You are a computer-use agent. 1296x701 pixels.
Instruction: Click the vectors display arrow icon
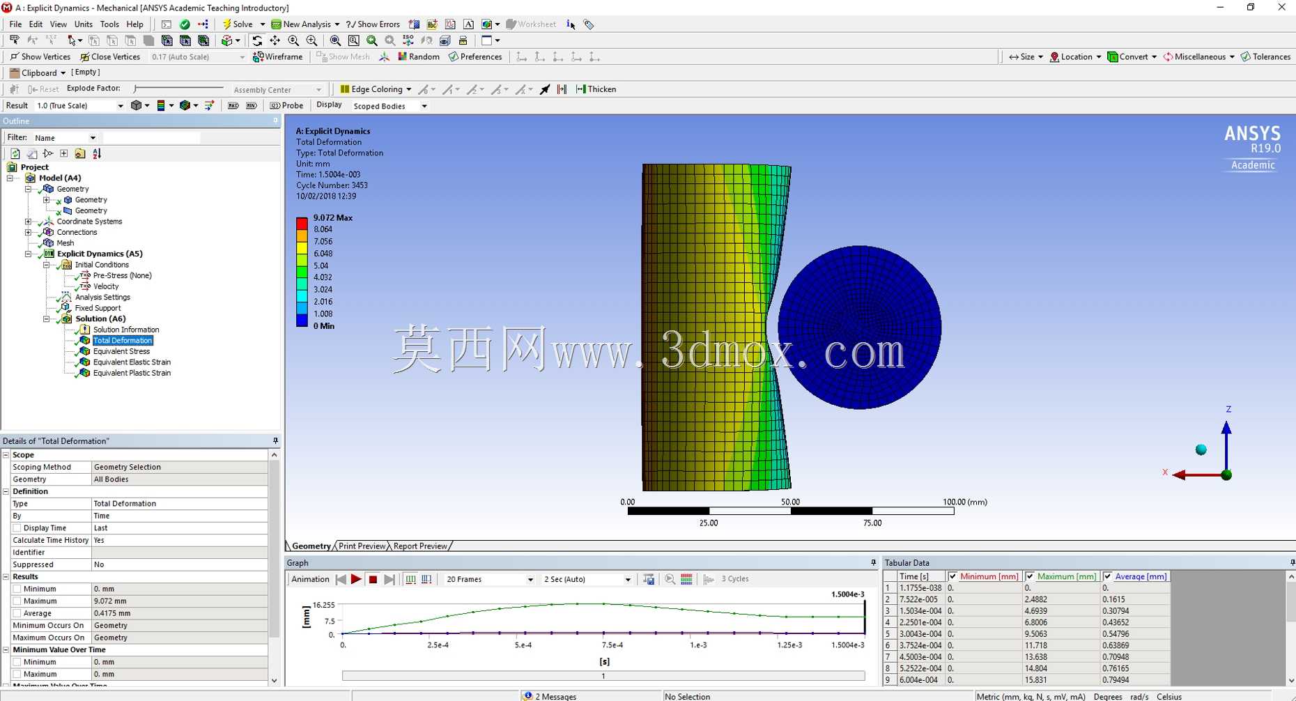pos(209,106)
